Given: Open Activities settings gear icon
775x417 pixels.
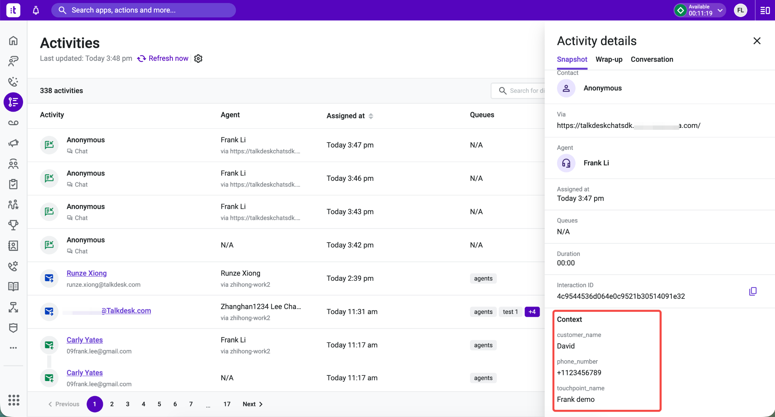Looking at the screenshot, I should click(x=198, y=58).
